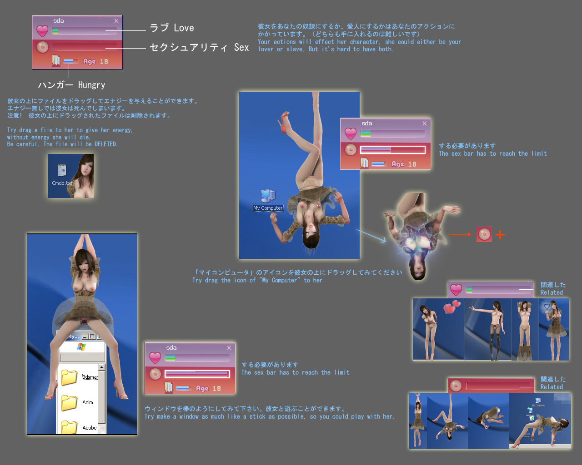The height and width of the screenshot is (465, 582).
Task: Close the middle sda status window
Action: [x=424, y=123]
